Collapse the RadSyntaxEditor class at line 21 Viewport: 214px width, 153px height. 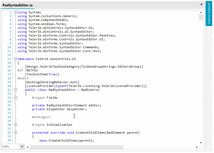[16, 90]
